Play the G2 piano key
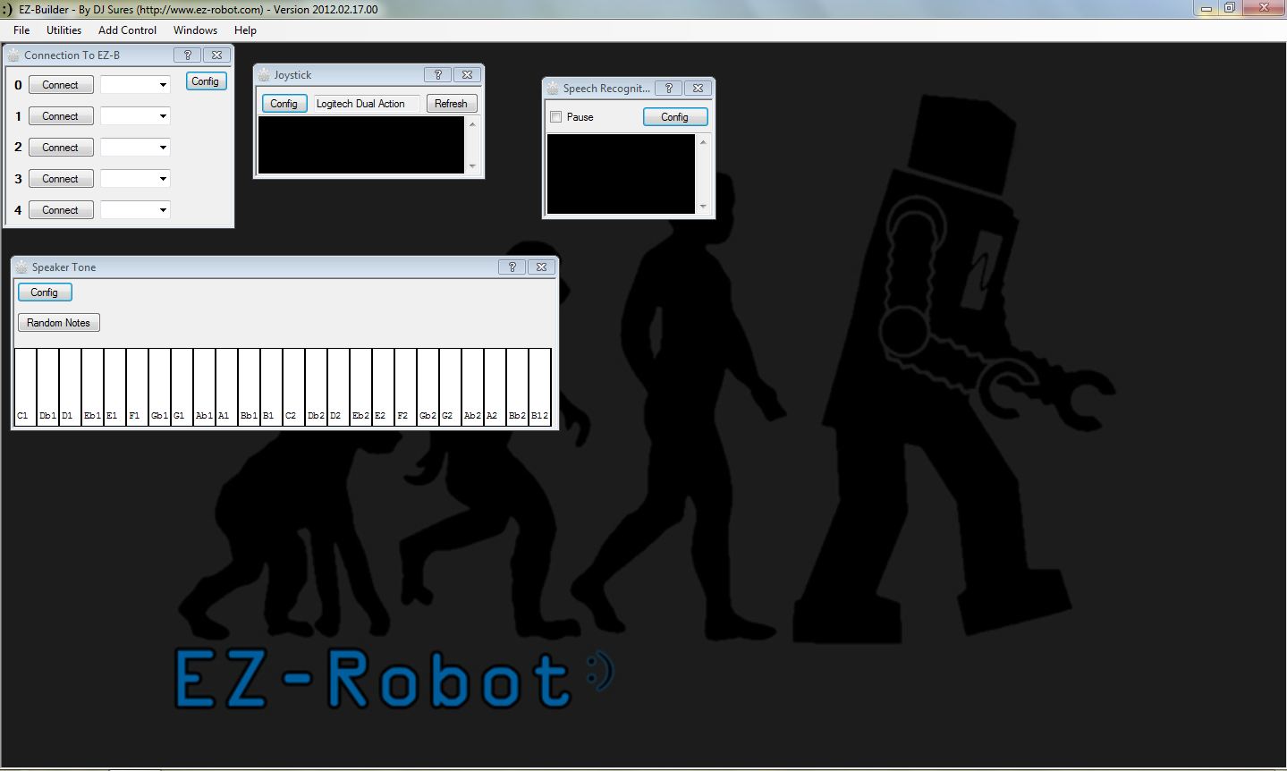 450,386
